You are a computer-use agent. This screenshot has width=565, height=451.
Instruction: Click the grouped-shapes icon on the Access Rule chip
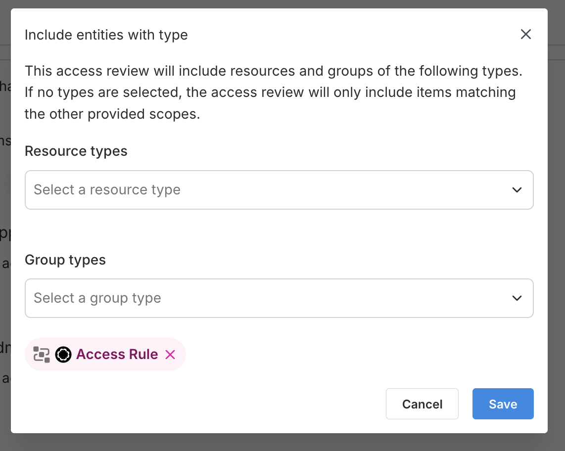[x=42, y=354]
